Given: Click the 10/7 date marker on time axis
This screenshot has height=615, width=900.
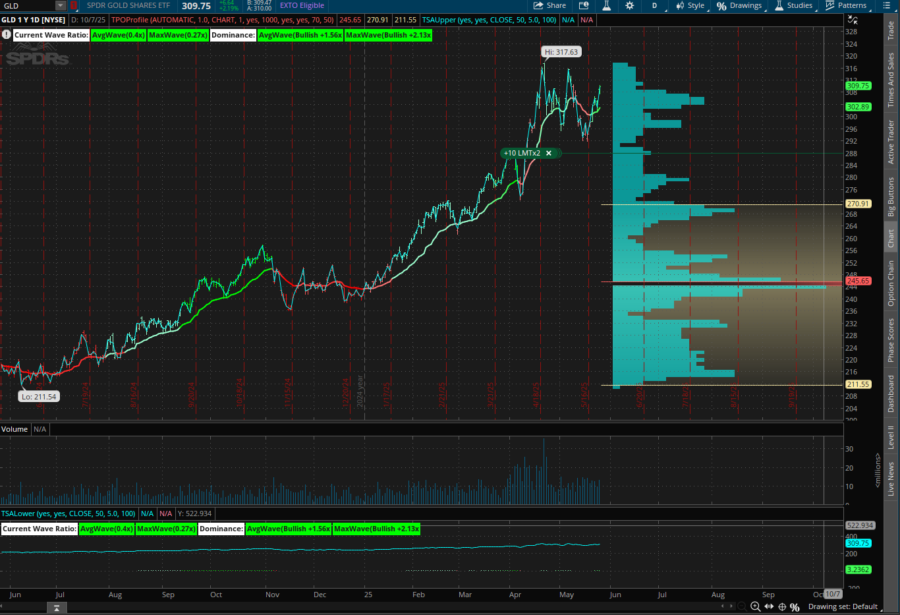Looking at the screenshot, I should [x=833, y=594].
